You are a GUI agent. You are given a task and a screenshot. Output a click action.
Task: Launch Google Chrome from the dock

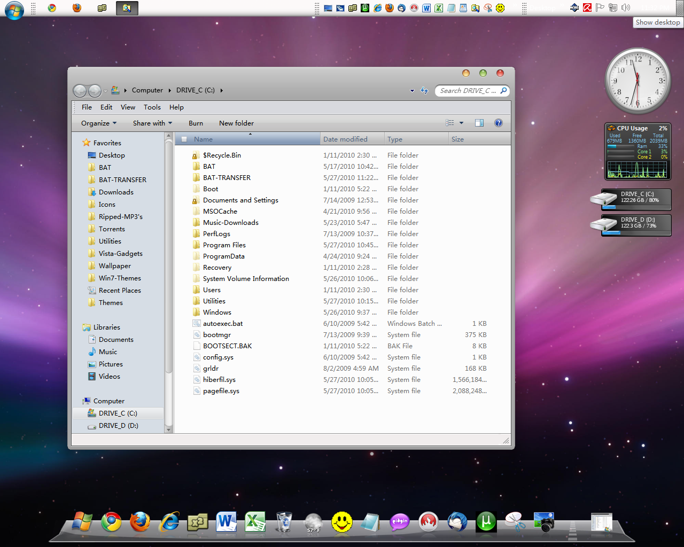[111, 522]
